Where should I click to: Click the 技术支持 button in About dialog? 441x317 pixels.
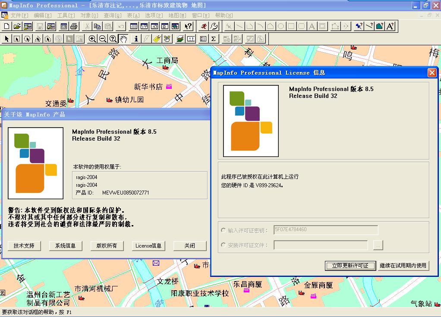coord(24,245)
